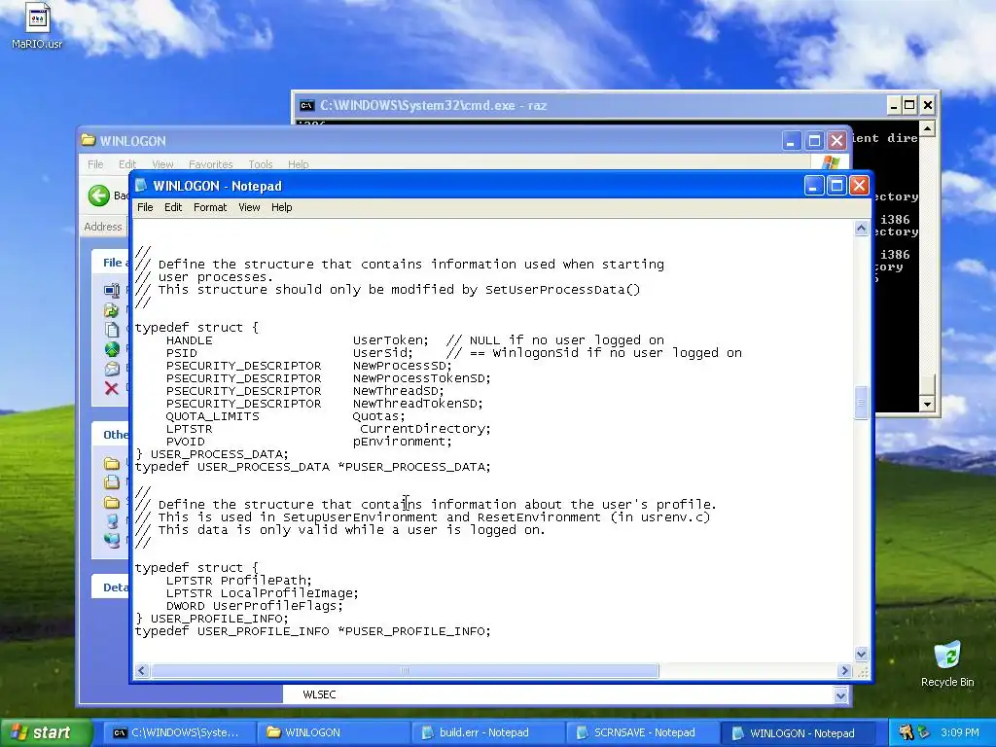Click on 'CurrentDirectory;' field text
The height and width of the screenshot is (747, 996).
tap(426, 429)
